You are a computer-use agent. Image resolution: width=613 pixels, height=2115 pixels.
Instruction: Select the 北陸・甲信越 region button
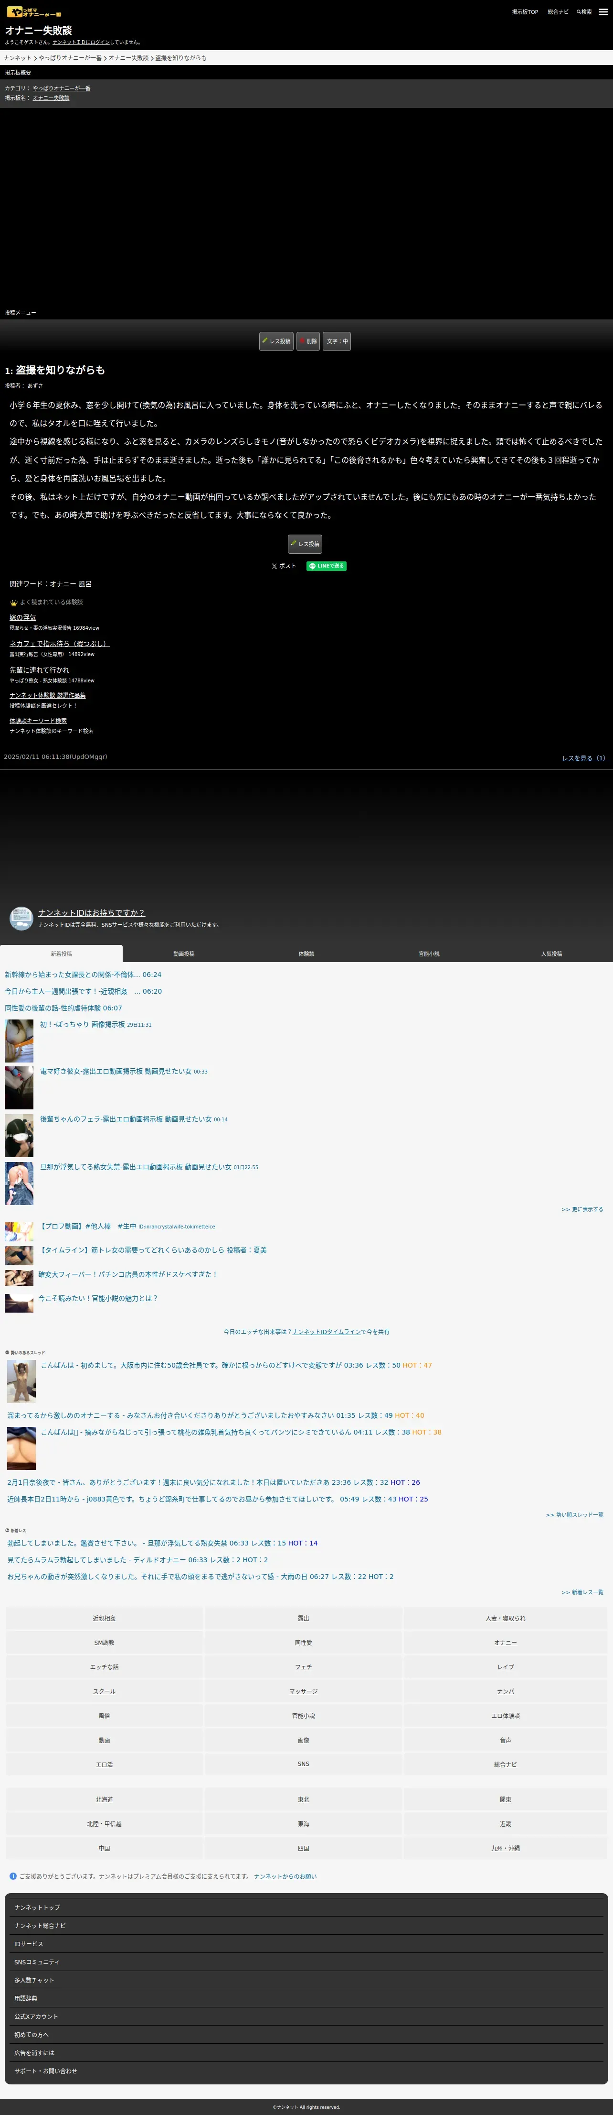tap(104, 1823)
